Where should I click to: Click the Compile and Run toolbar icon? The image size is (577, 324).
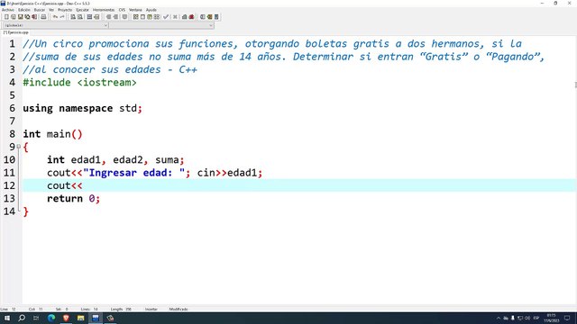click(x=150, y=17)
